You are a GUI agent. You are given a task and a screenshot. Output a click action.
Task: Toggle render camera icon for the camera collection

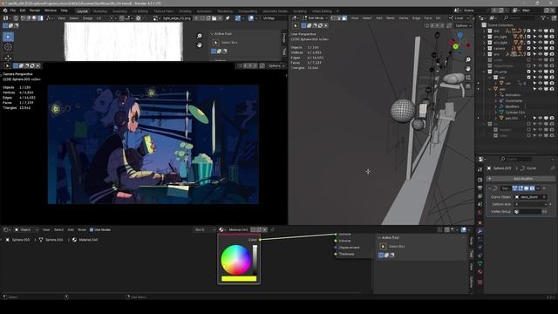pos(552,49)
